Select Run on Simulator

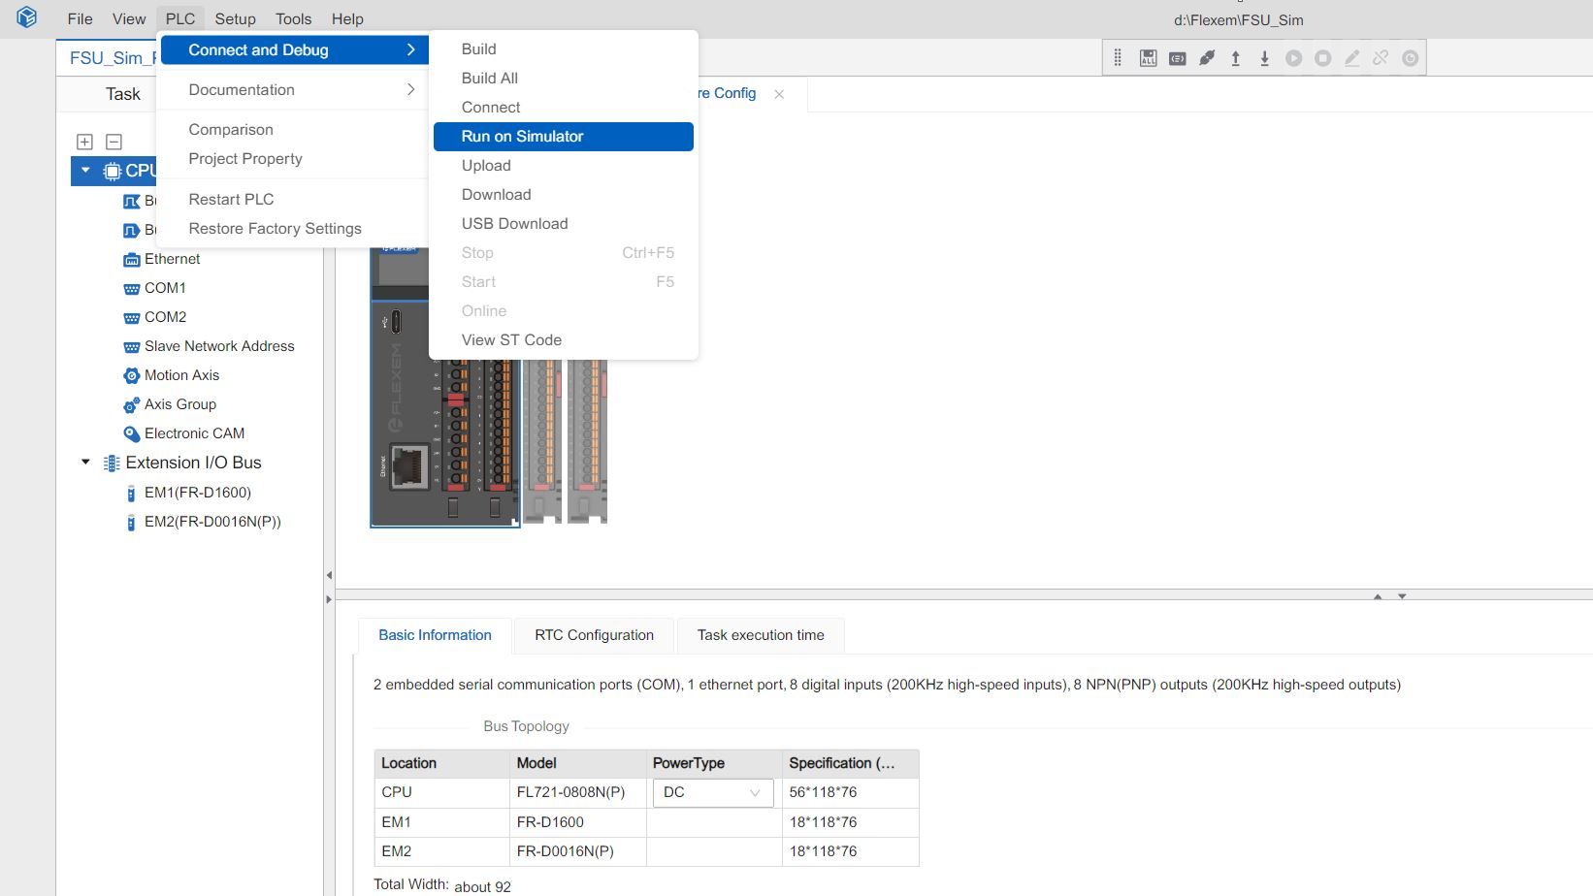[522, 136]
